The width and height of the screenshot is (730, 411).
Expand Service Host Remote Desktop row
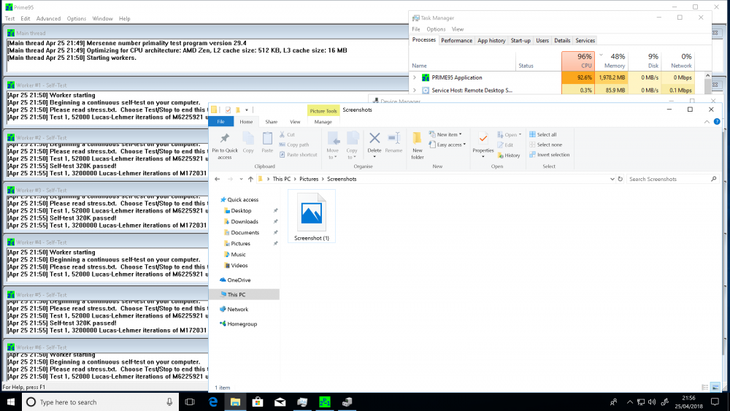[415, 91]
